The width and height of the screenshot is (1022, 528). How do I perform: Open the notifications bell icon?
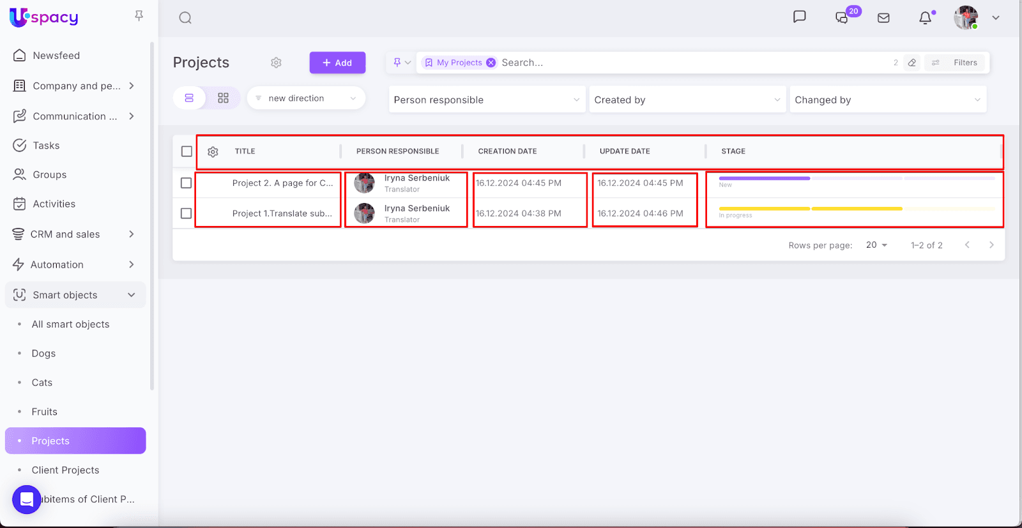click(925, 18)
